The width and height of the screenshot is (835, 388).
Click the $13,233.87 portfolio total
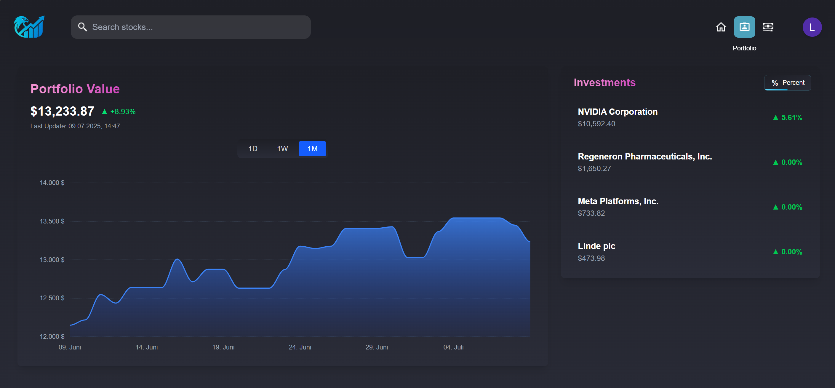click(62, 111)
